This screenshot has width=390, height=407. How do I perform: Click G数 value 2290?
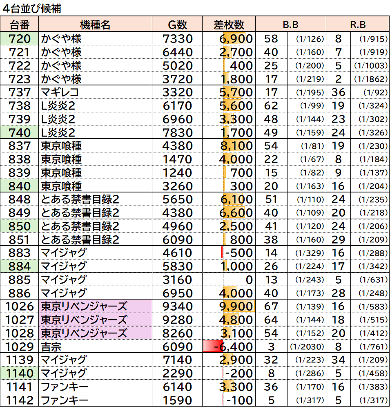[x=178, y=373]
